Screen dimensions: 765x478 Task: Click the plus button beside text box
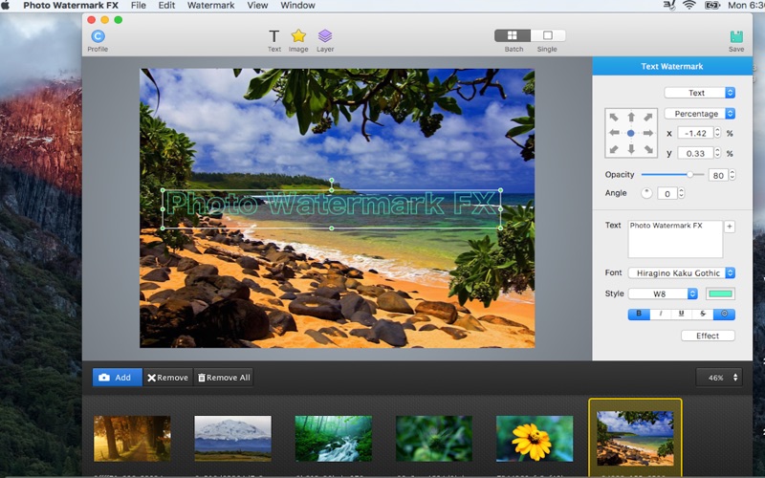click(x=730, y=227)
